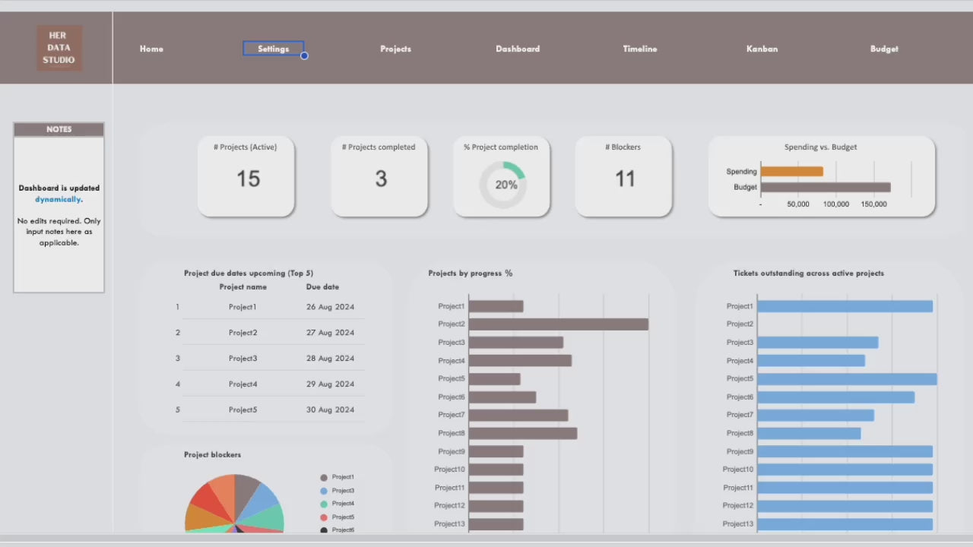The width and height of the screenshot is (973, 547).
Task: Navigate to the Budget tab
Action: (884, 49)
